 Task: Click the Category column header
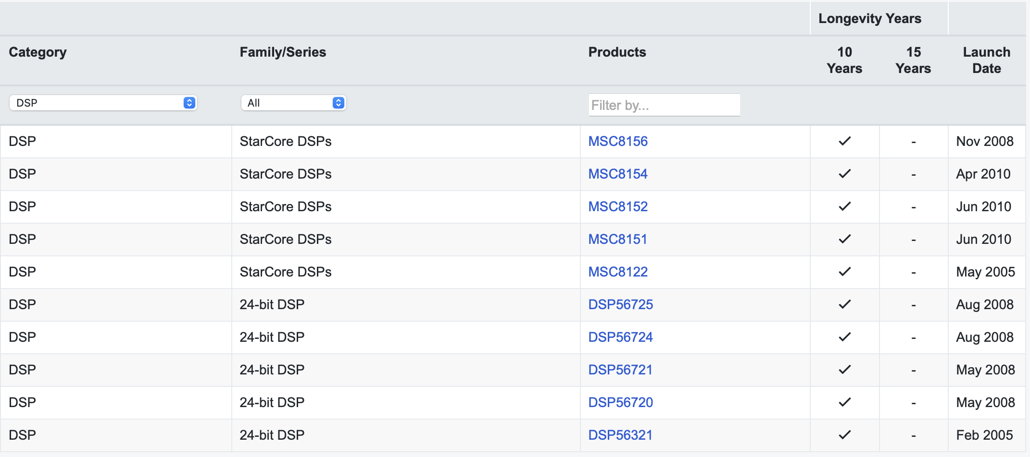click(x=38, y=52)
